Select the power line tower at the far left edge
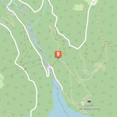117x117 pixels. pyautogui.click(x=3, y=70)
